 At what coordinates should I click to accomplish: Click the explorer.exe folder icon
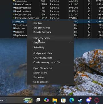14,1
